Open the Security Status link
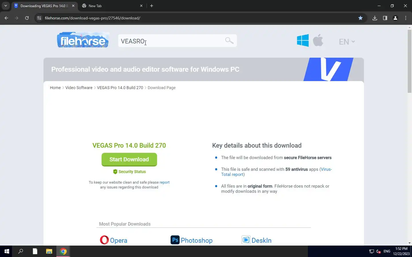This screenshot has width=412, height=257. (132, 172)
